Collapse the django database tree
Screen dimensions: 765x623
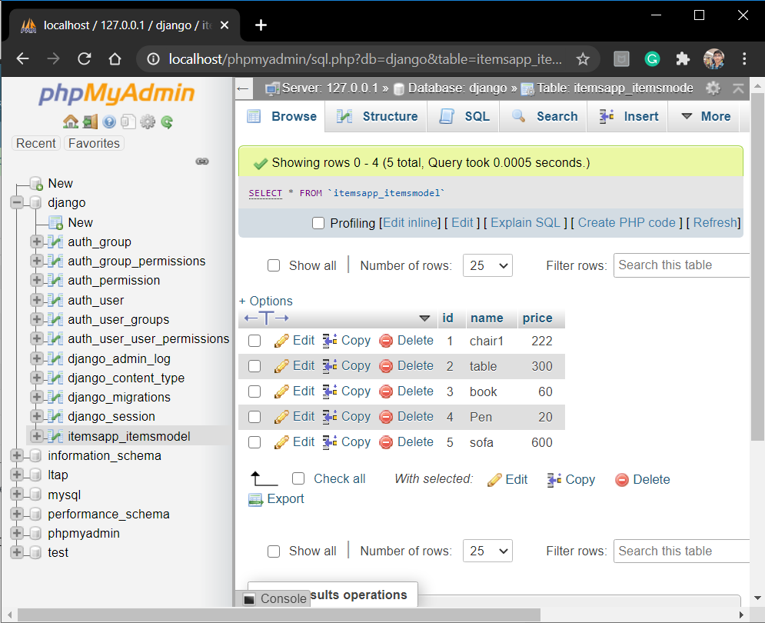[x=17, y=202]
